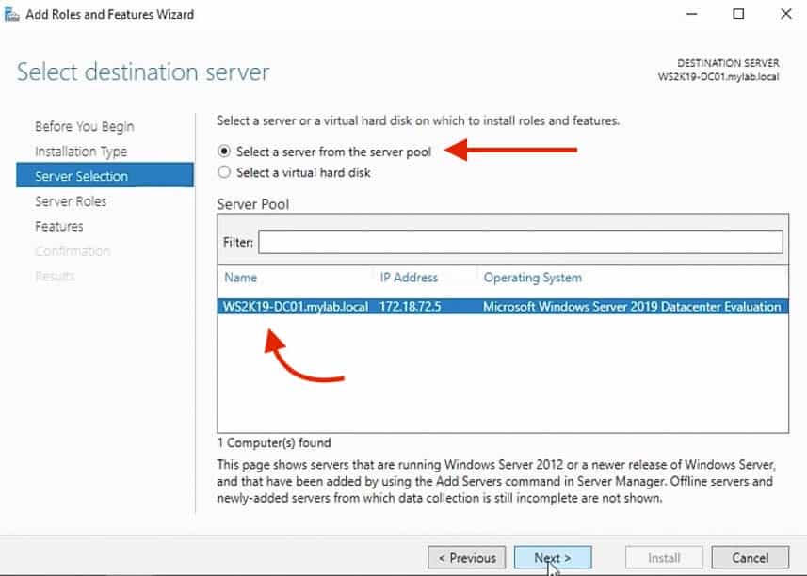Sort server pool by Name column

pos(240,278)
